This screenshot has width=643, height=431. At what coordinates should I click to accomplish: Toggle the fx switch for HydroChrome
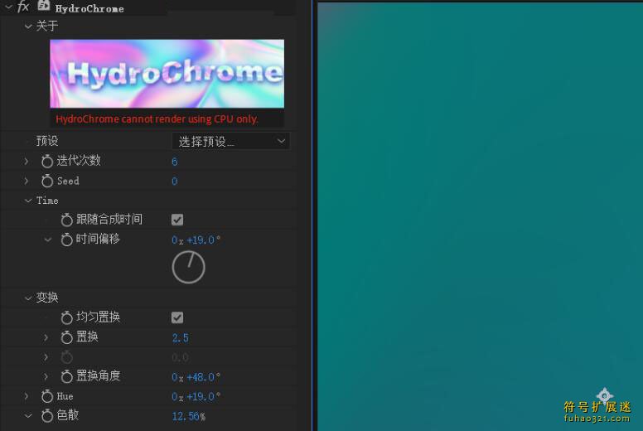coord(23,7)
